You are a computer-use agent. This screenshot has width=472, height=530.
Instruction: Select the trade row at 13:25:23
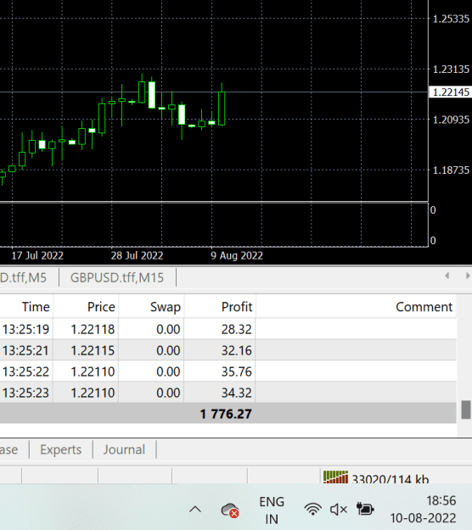point(228,393)
